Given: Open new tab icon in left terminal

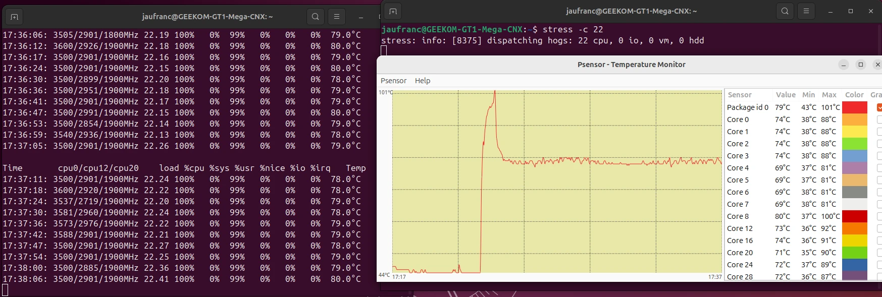Looking at the screenshot, I should [x=14, y=17].
